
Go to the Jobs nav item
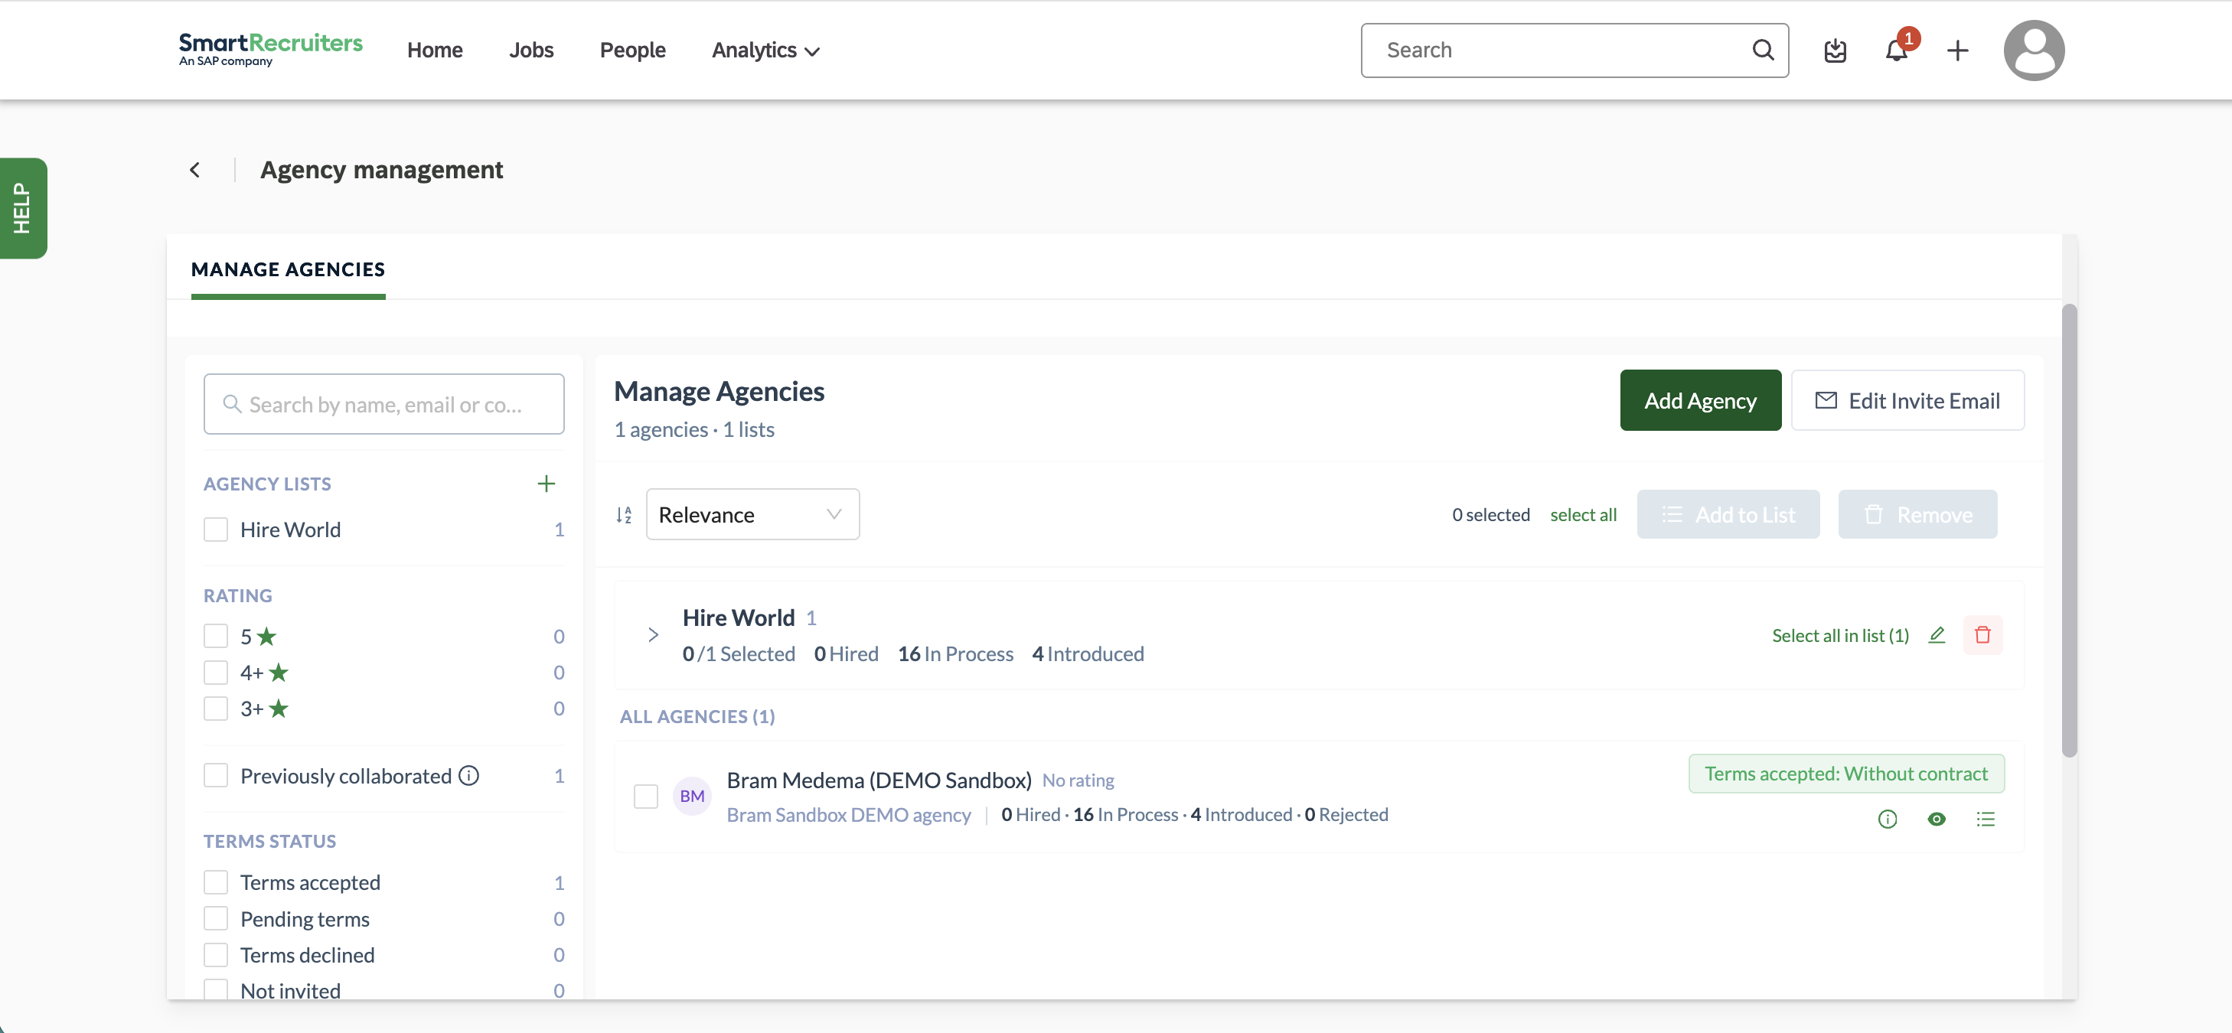coord(531,51)
